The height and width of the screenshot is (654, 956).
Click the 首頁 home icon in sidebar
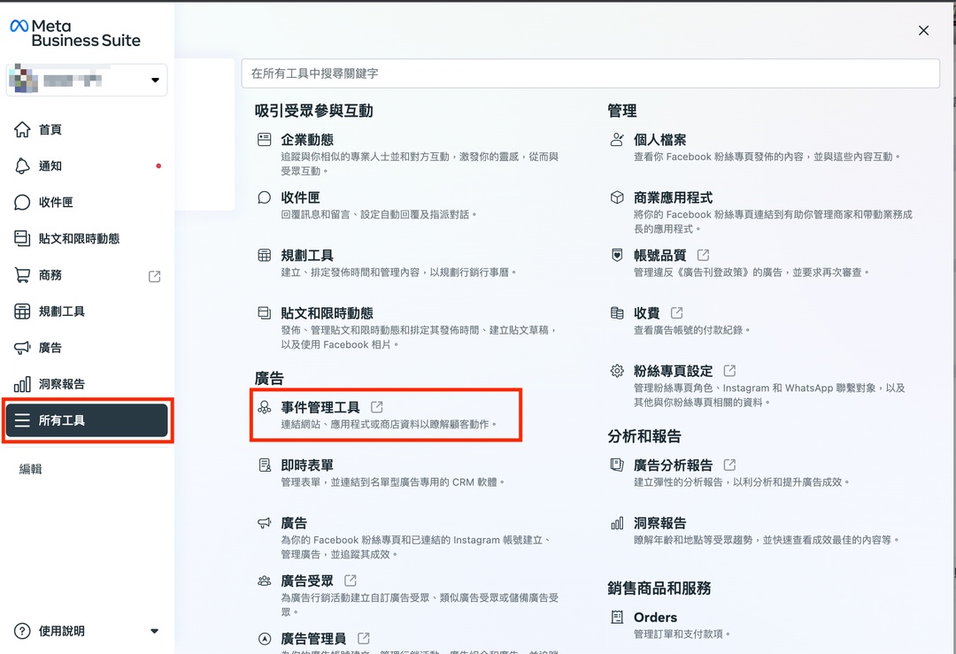(22, 130)
